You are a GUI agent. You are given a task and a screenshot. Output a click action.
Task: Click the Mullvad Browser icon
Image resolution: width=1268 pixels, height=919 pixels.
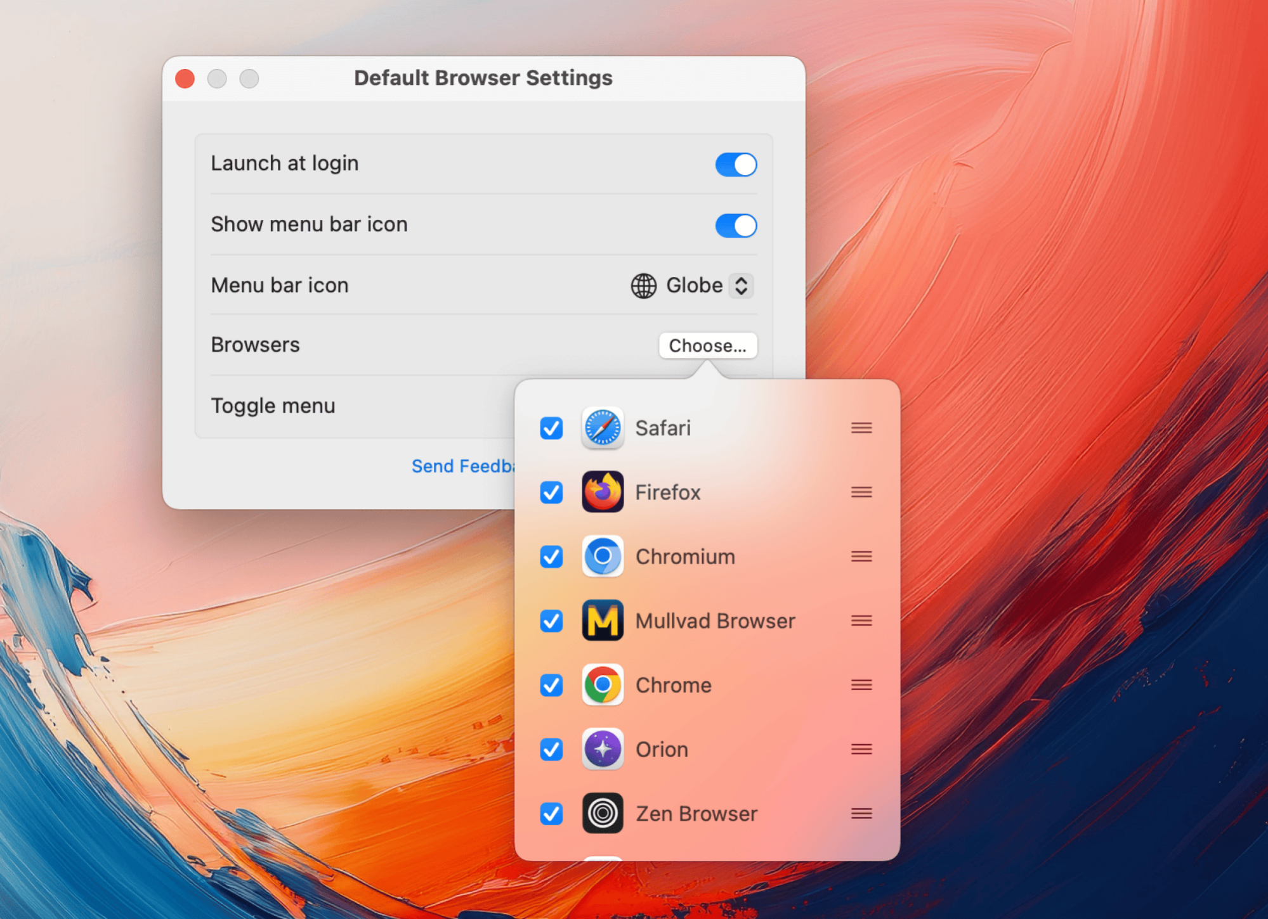click(602, 620)
